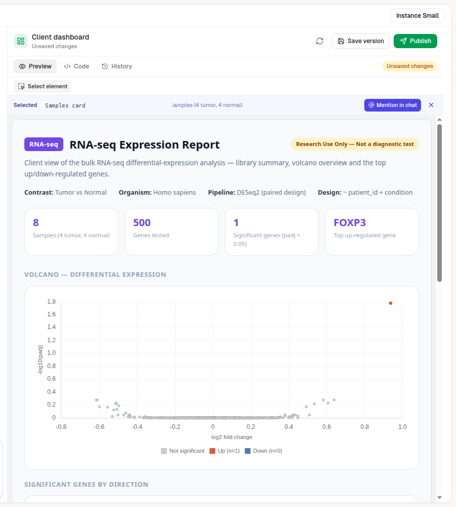The image size is (456, 507).
Task: Click the Pipeline: DESeq2 text
Action: point(257,193)
